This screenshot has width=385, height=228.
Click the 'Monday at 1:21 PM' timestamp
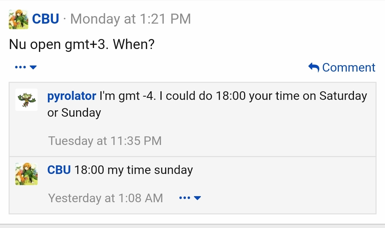tap(130, 19)
